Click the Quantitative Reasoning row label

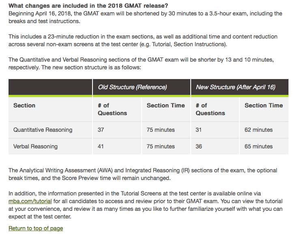[43, 130]
